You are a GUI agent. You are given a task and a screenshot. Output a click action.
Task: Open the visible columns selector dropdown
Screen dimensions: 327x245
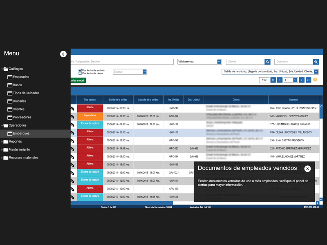coord(316,71)
